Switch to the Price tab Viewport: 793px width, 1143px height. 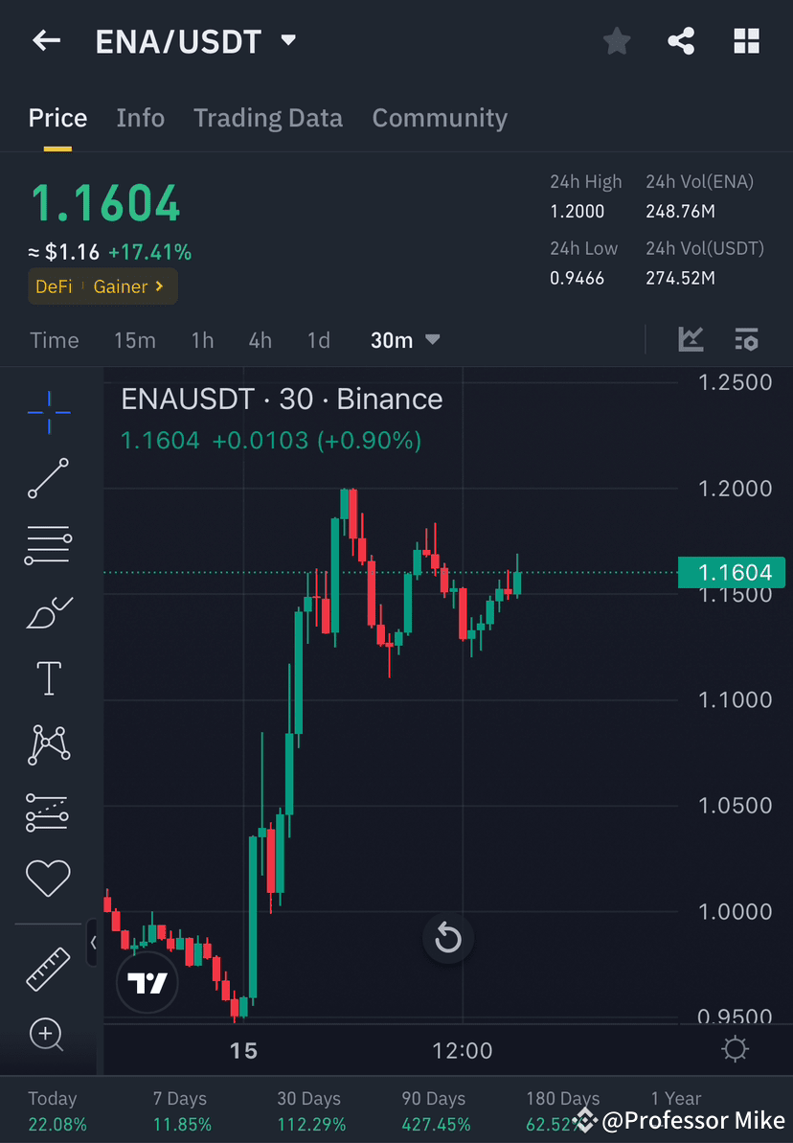(x=57, y=118)
